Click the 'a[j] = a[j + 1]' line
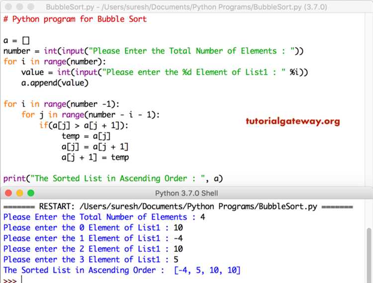 pyautogui.click(x=95, y=147)
